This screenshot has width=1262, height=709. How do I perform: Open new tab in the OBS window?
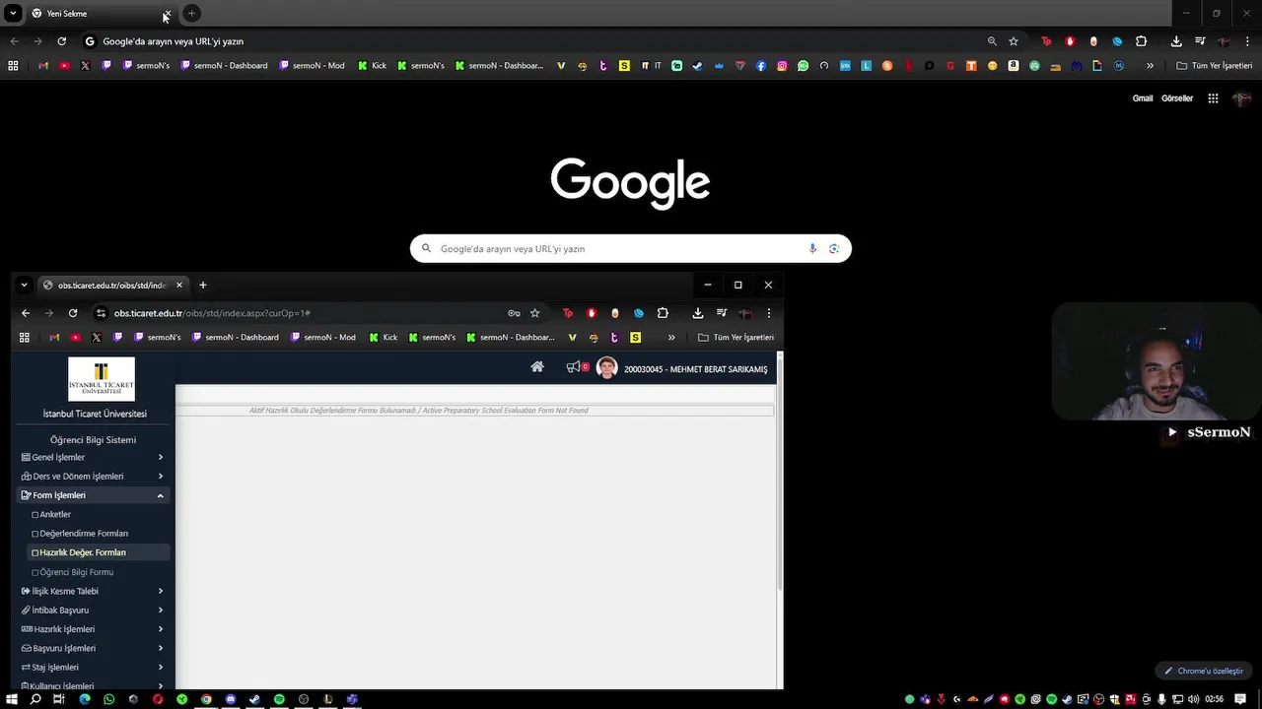pos(203,285)
